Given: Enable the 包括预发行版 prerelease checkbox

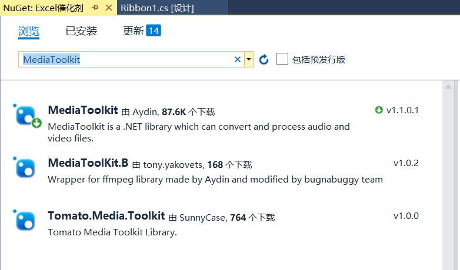Looking at the screenshot, I should (x=282, y=59).
